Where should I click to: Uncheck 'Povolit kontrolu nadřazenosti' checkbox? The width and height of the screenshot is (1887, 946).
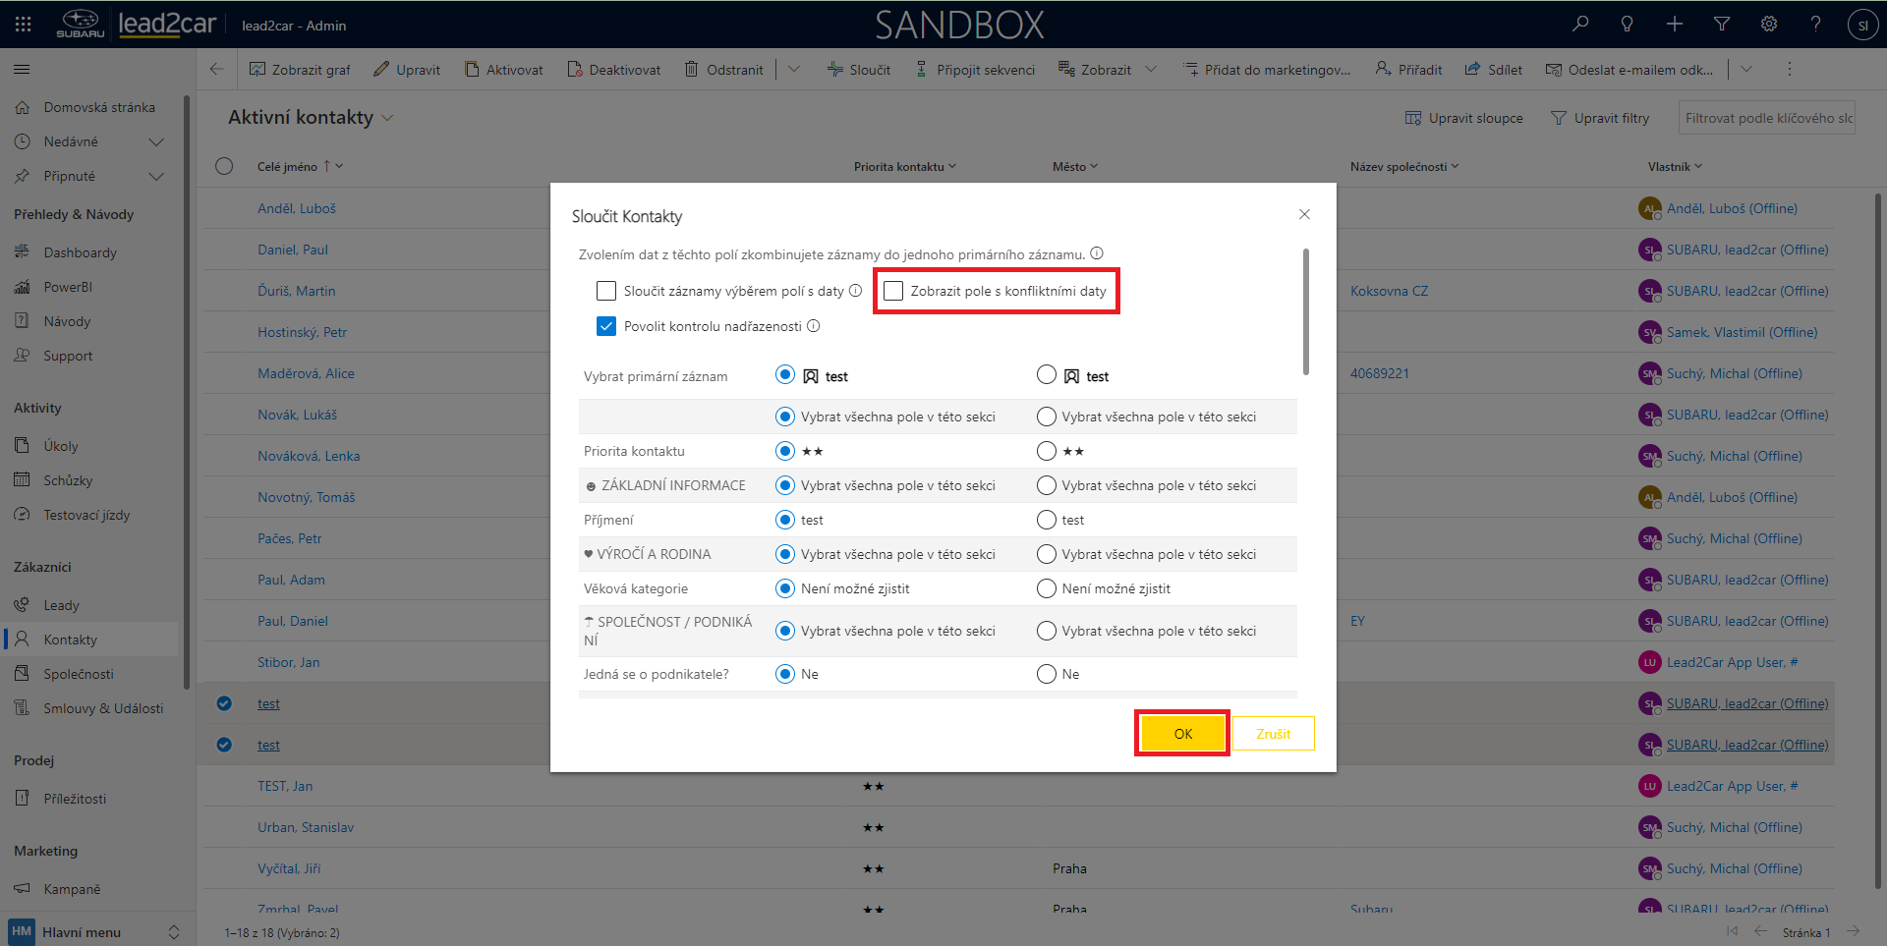(606, 326)
